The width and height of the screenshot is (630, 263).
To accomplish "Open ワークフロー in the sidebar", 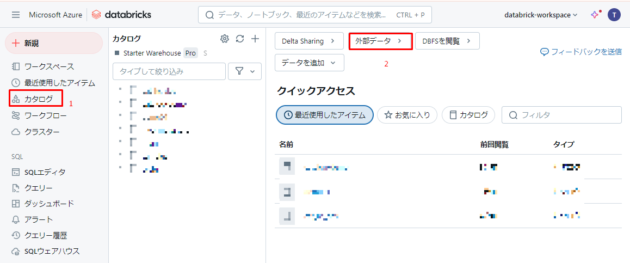I will [x=39, y=116].
